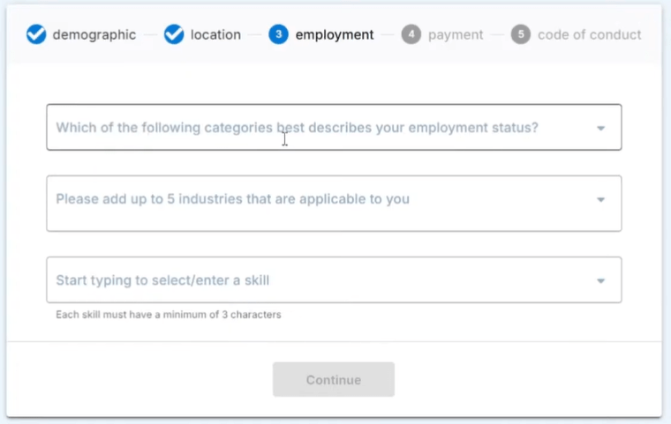Image resolution: width=671 pixels, height=424 pixels.
Task: Select the employment step label
Action: coord(335,35)
